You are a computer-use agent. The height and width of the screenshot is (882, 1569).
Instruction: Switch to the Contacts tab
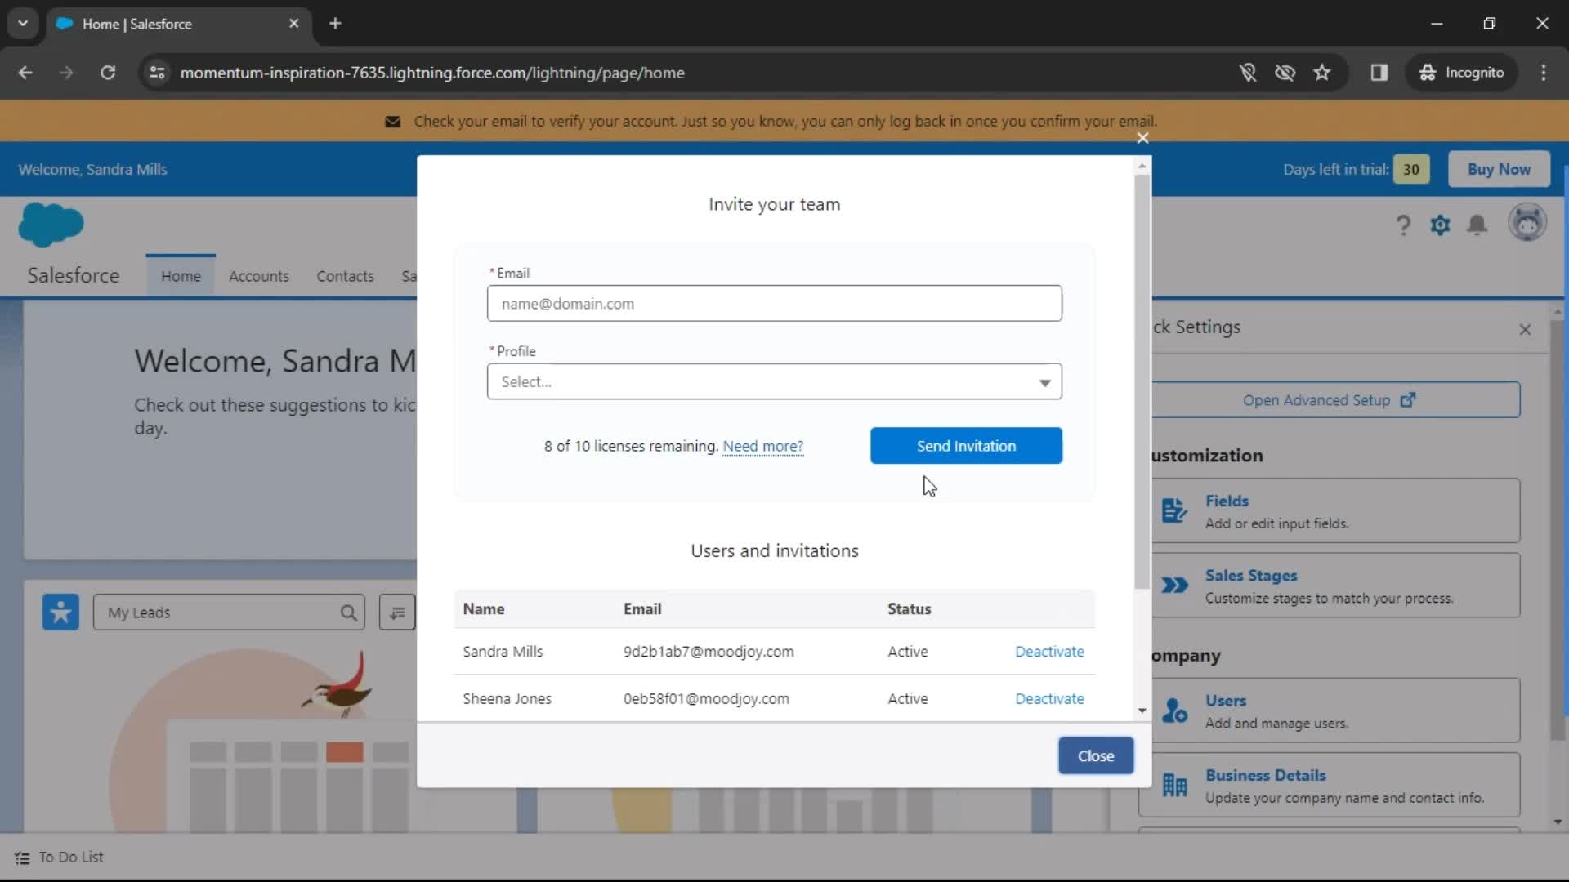click(345, 276)
